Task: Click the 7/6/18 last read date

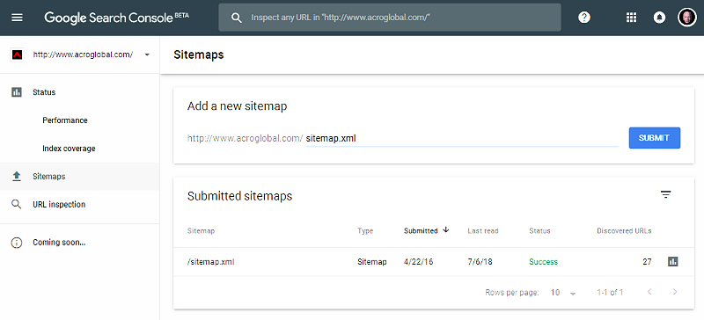Action: tap(480, 262)
